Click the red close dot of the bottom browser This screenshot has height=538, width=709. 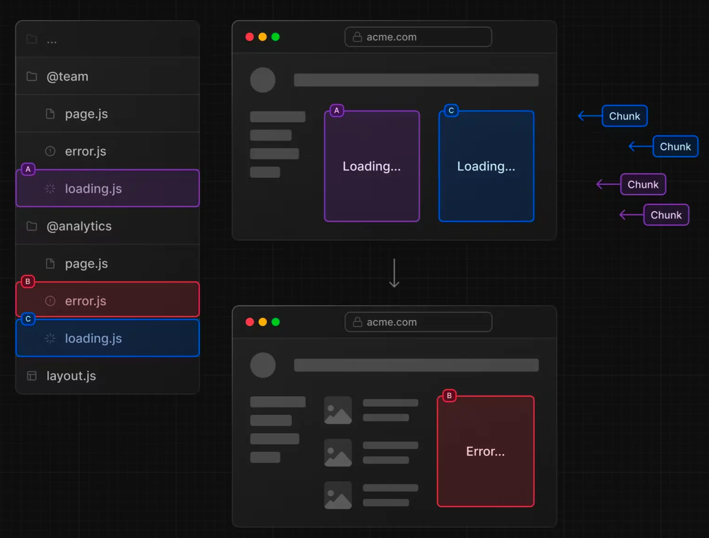250,322
